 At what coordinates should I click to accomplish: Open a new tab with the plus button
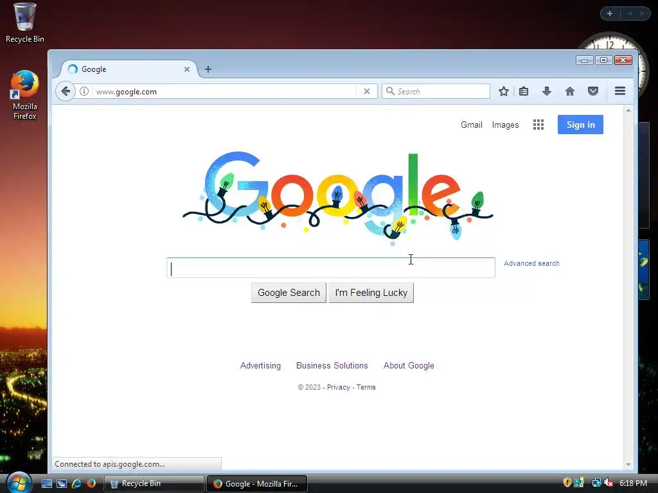pos(208,69)
